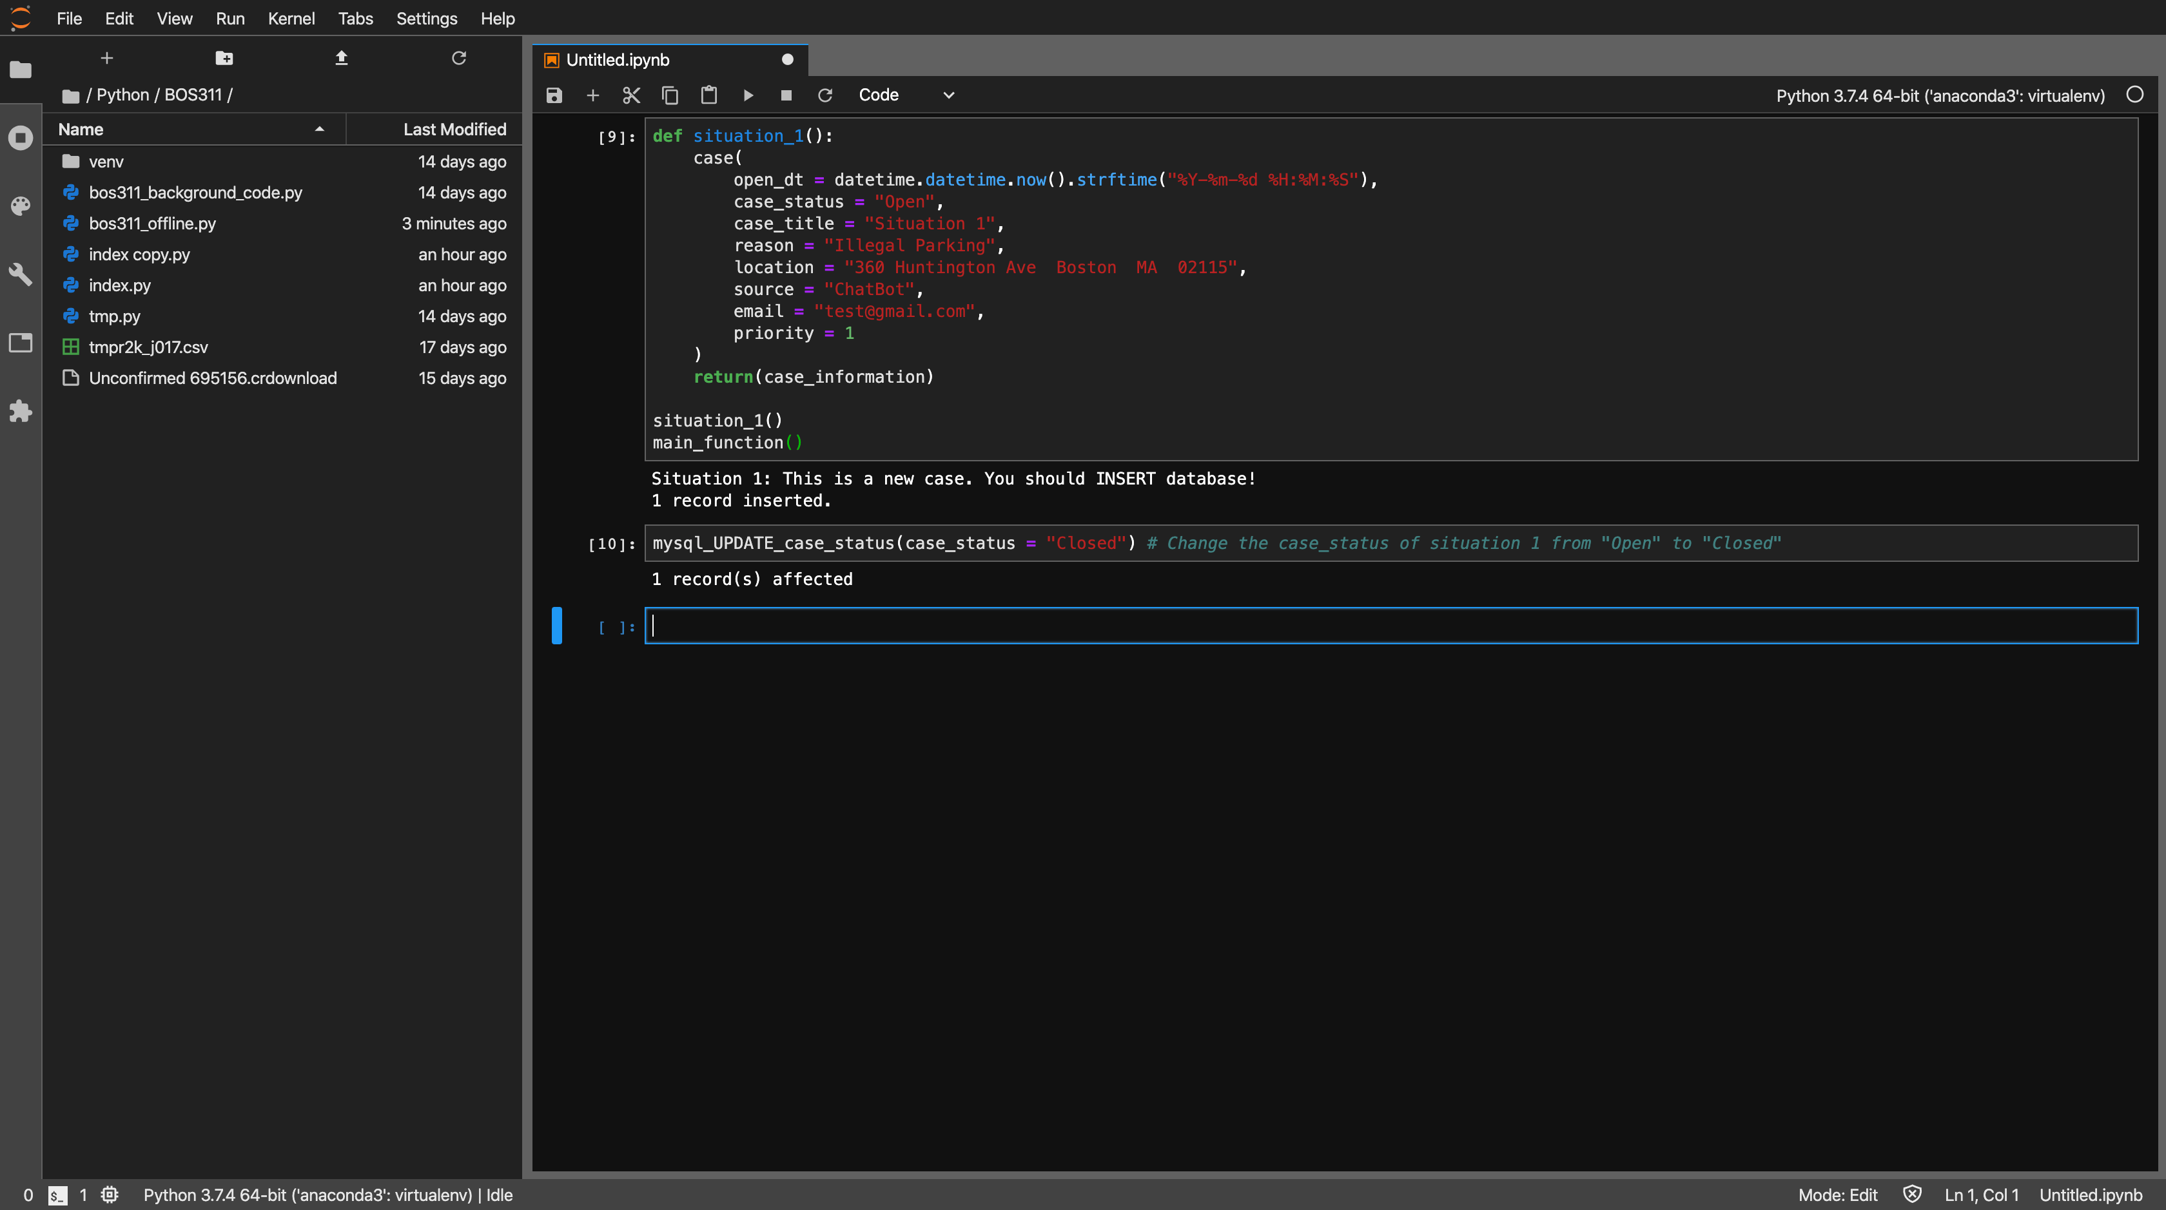Upload files using upload arrow icon

tap(342, 58)
